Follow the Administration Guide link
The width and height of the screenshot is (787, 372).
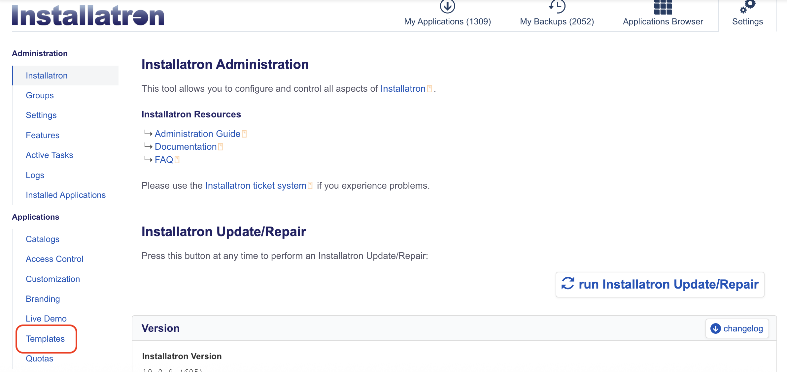click(x=197, y=134)
